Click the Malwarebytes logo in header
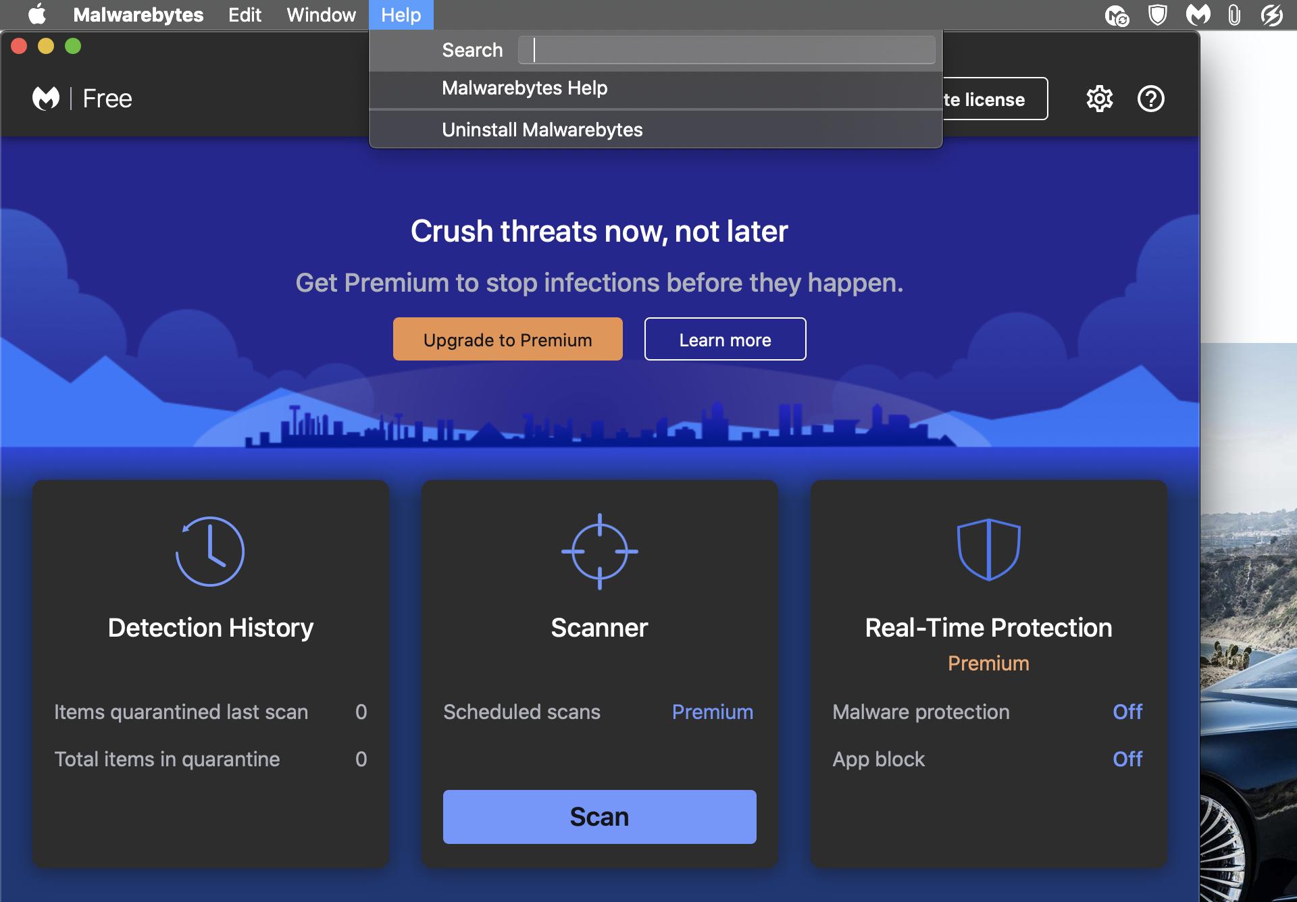The image size is (1297, 902). [x=46, y=99]
